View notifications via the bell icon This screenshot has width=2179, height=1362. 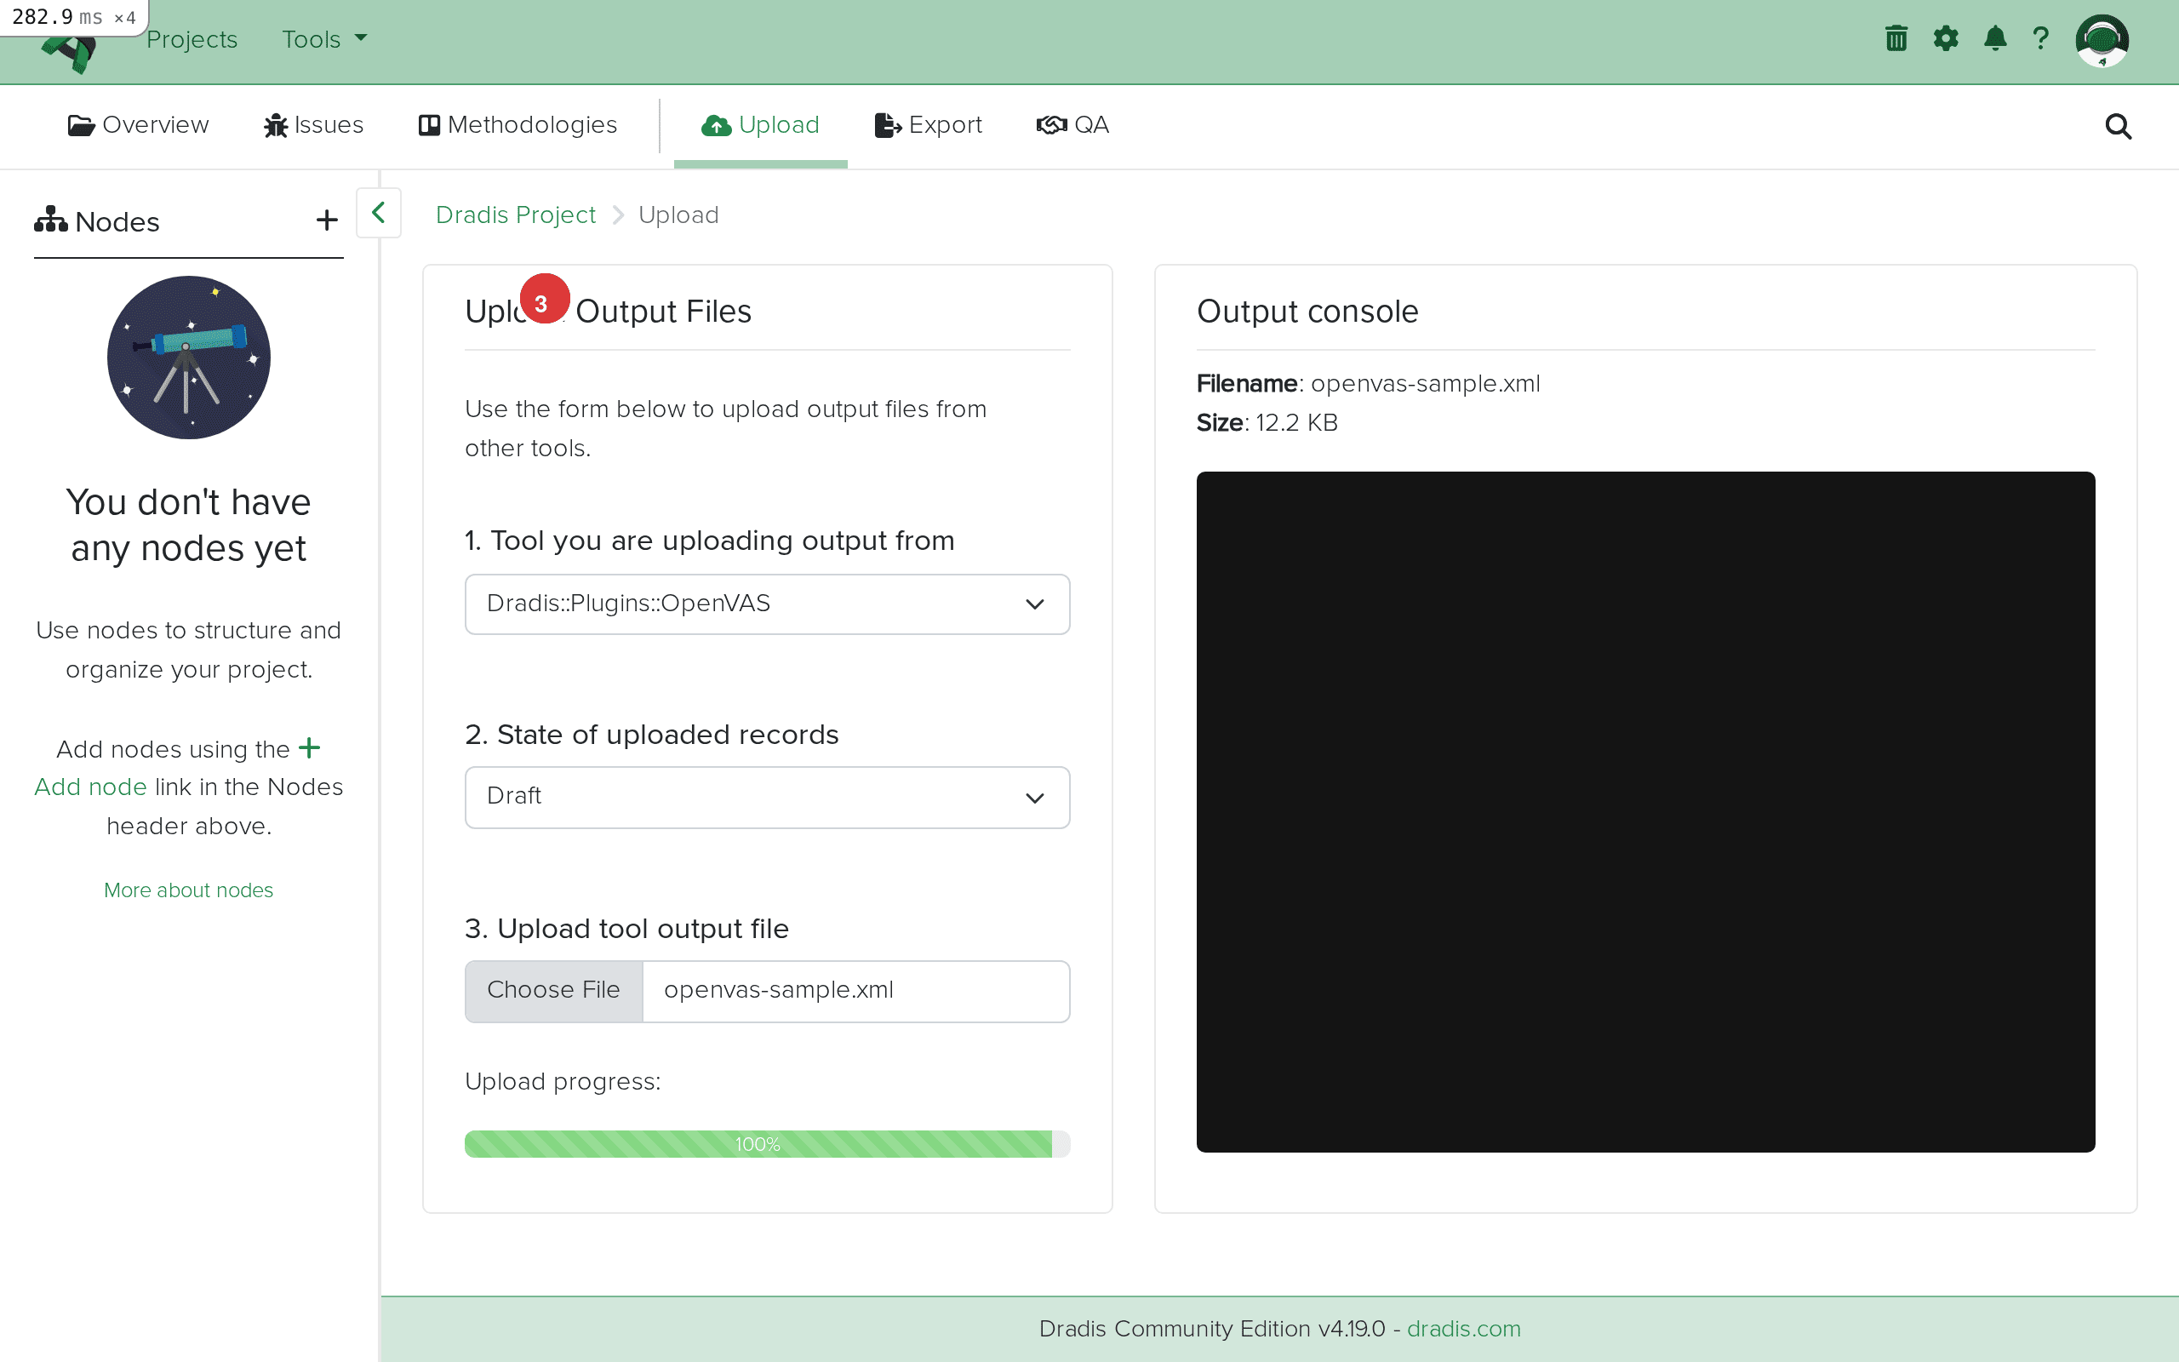click(1995, 39)
